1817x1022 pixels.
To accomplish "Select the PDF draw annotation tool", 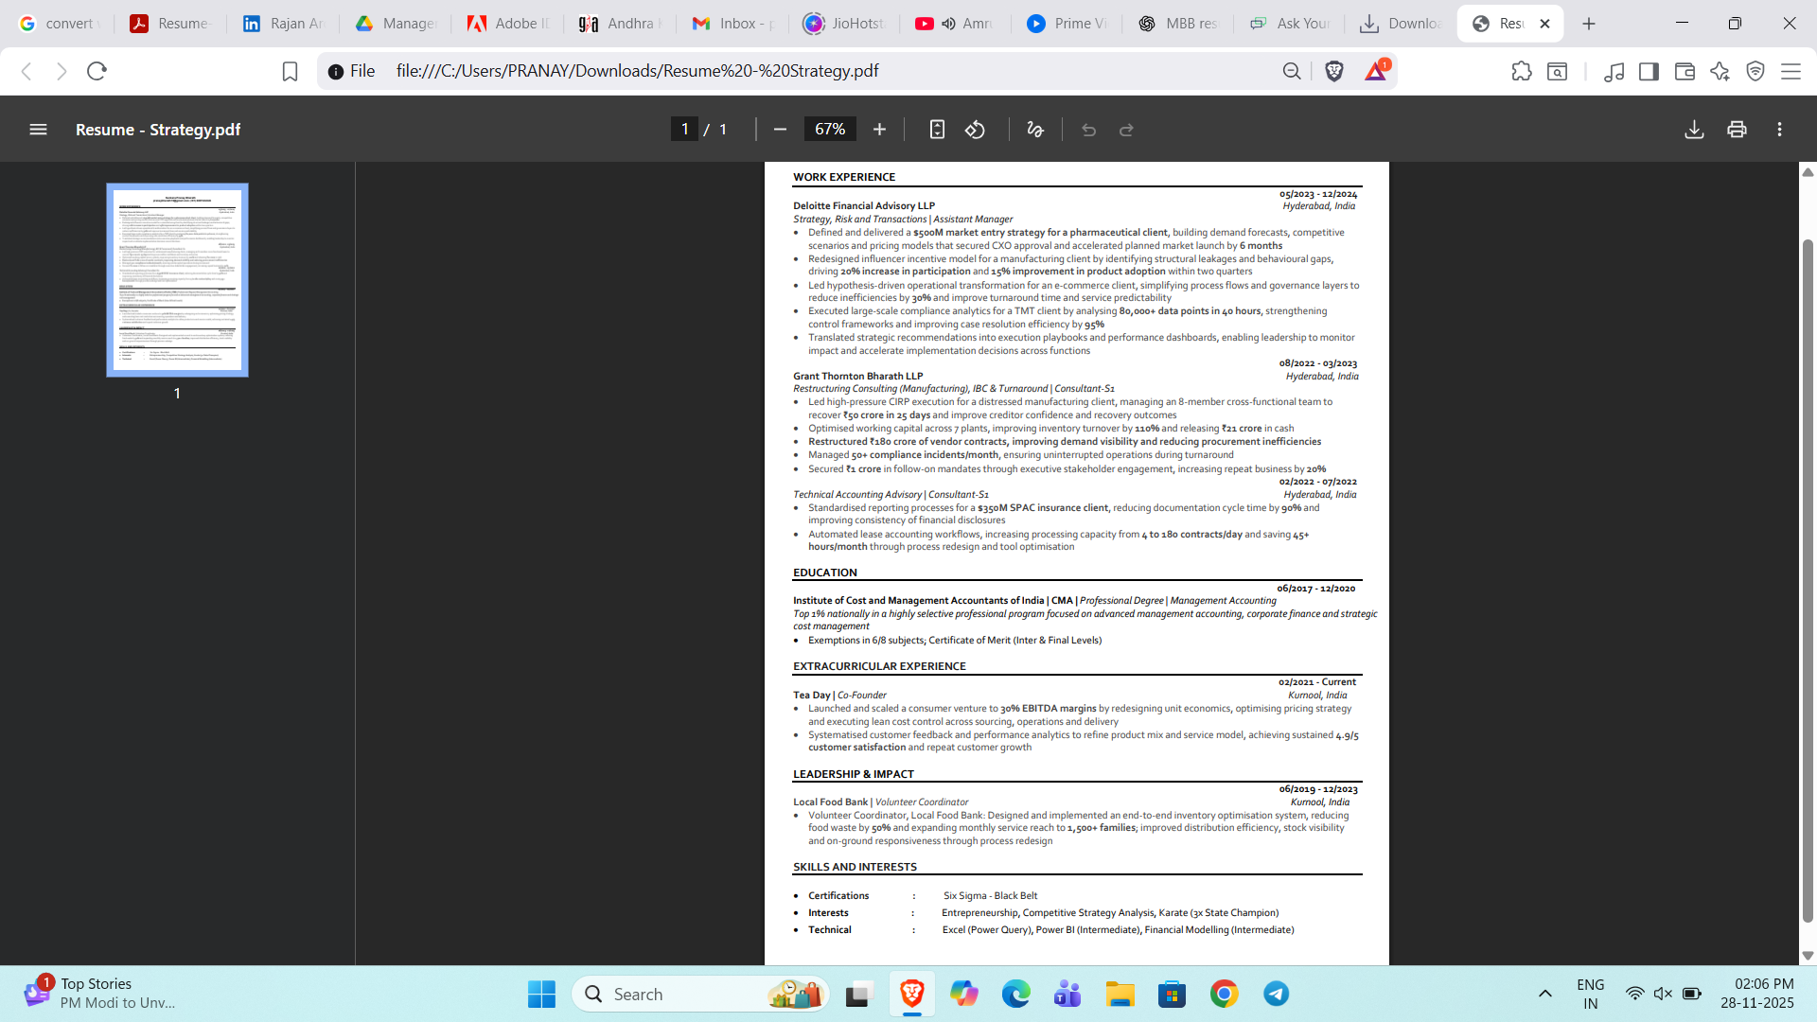I will click(1035, 130).
